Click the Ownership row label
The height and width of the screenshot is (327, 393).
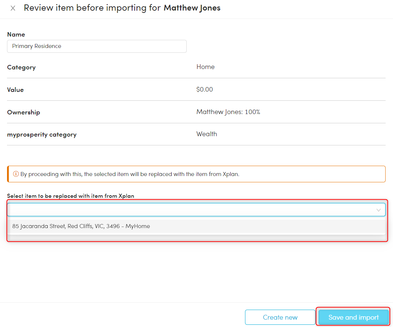[24, 112]
